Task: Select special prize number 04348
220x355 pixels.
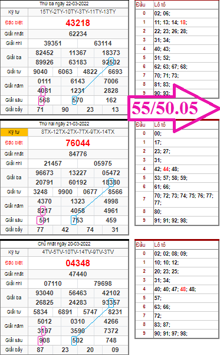Action: (x=78, y=263)
